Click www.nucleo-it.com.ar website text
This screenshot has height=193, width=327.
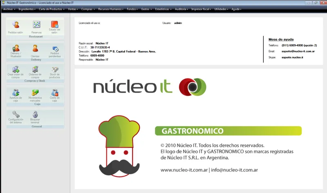click(184, 170)
